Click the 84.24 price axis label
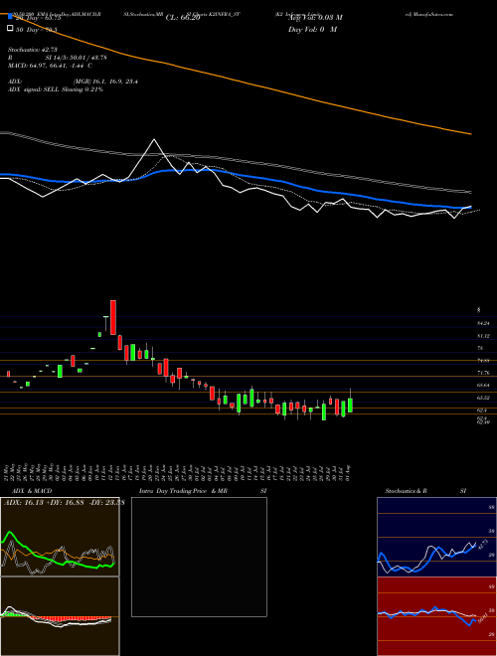The width and height of the screenshot is (497, 656). (x=483, y=323)
